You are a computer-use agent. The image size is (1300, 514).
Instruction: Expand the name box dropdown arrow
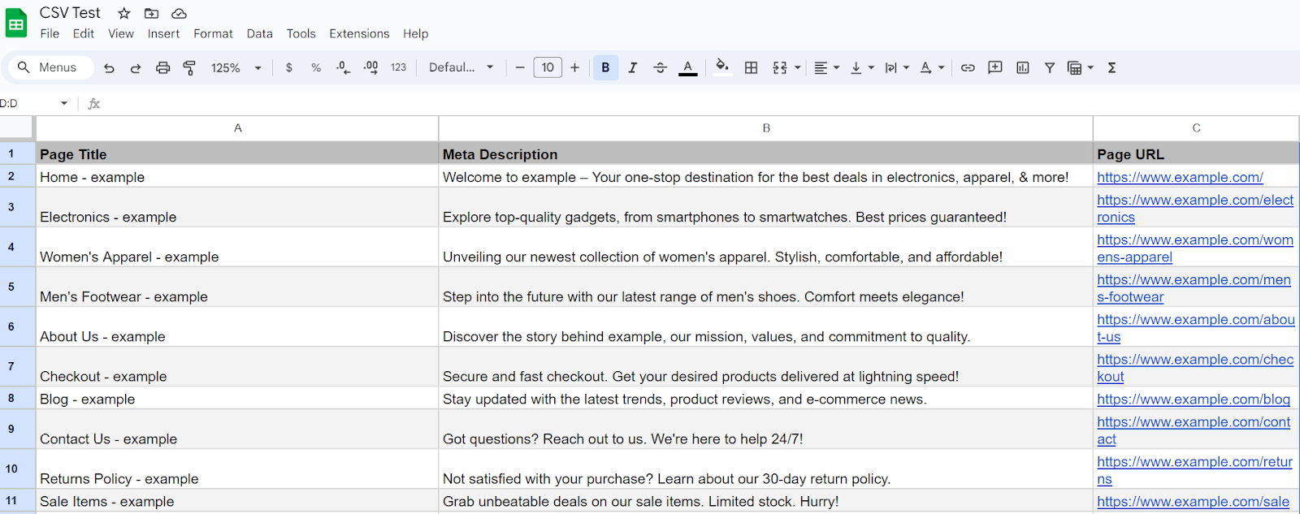coord(64,103)
